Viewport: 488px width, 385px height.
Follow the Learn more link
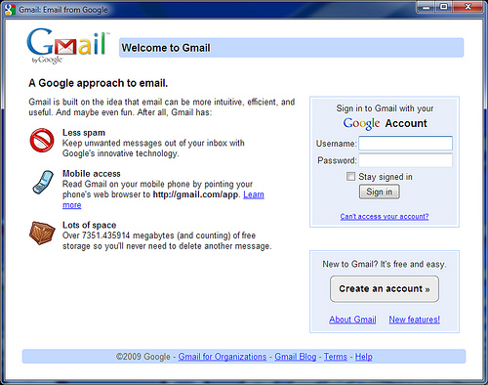tap(254, 194)
